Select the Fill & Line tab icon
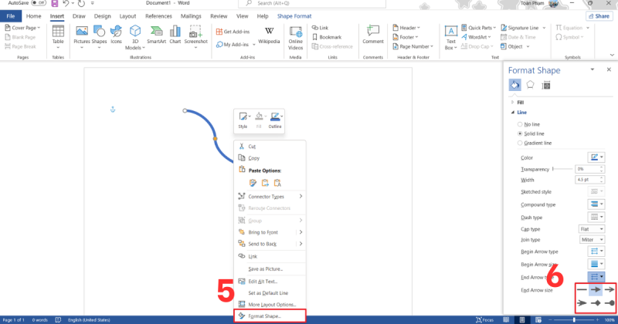Viewport: 618px width, 324px height. click(x=515, y=85)
